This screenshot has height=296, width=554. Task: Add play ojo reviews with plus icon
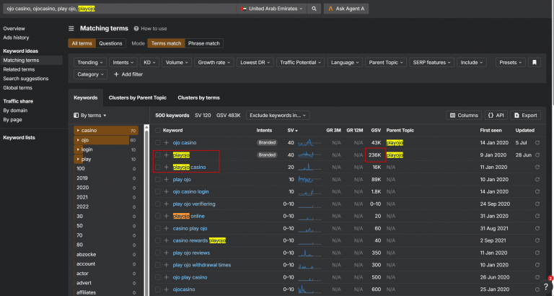pos(167,253)
